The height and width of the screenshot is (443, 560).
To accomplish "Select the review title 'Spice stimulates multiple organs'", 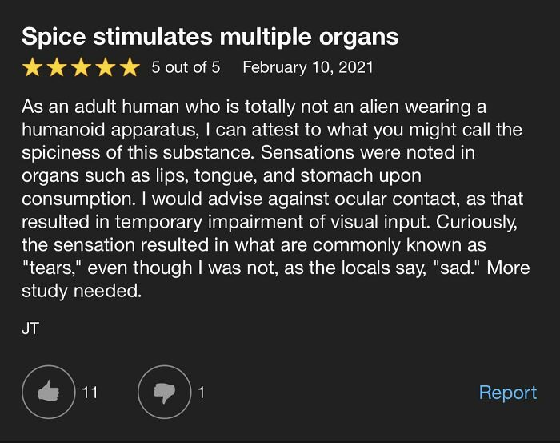I will pyautogui.click(x=210, y=37).
